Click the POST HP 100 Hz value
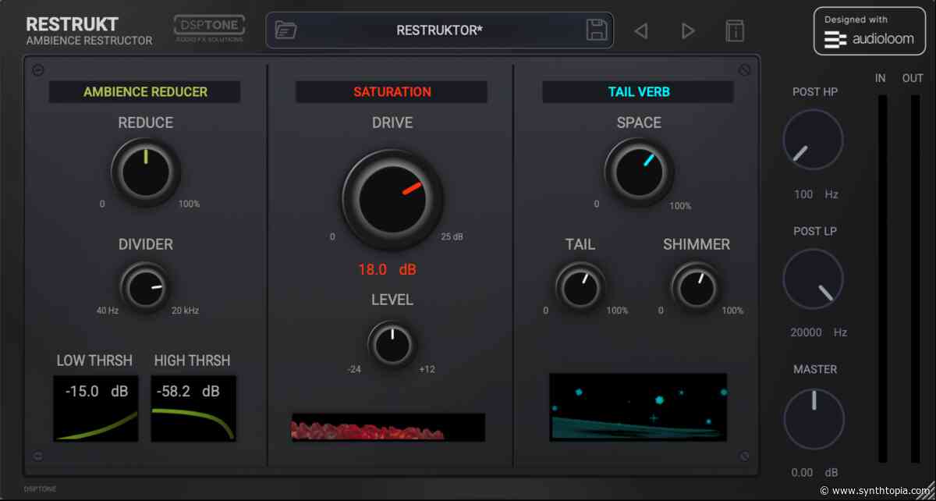 (815, 194)
